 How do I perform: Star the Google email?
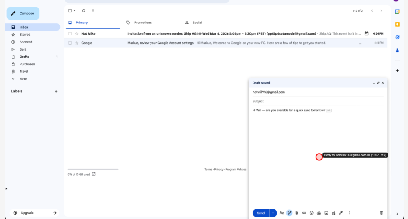[x=77, y=43]
